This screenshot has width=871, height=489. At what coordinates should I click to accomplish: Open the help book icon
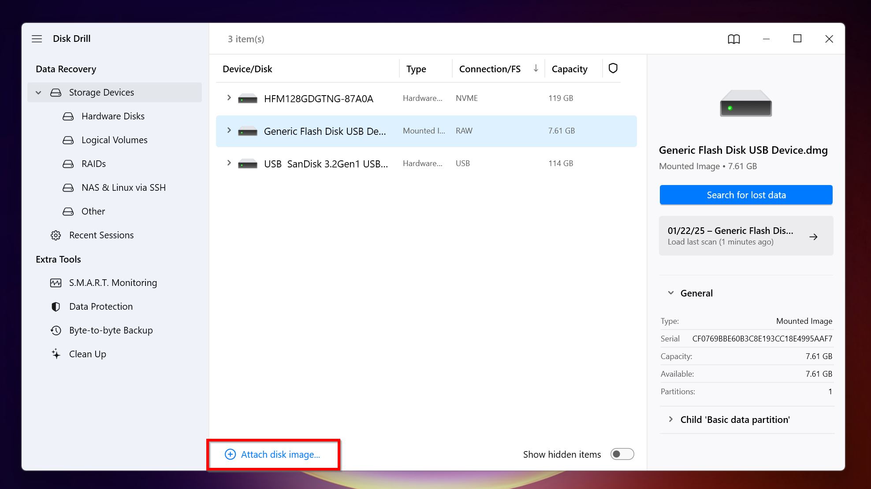[734, 39]
